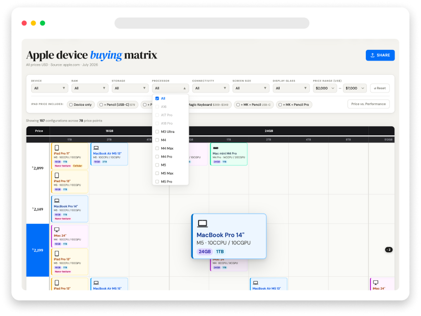Open the RAM filter dropdown
Viewport: 421px width, 316px height.
point(90,88)
